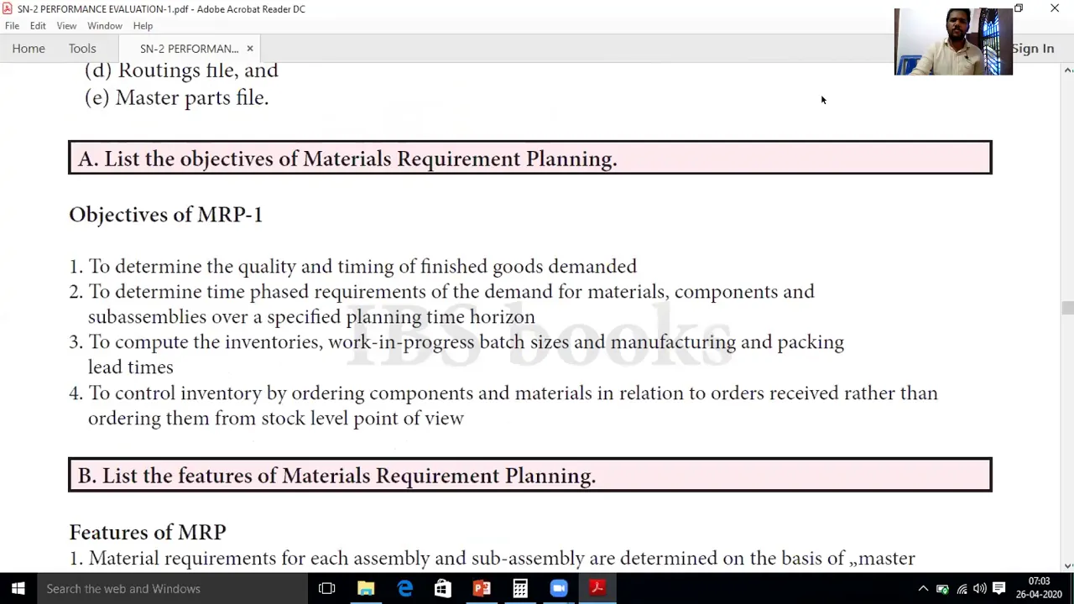
Task: Open the Help menu
Action: (143, 26)
